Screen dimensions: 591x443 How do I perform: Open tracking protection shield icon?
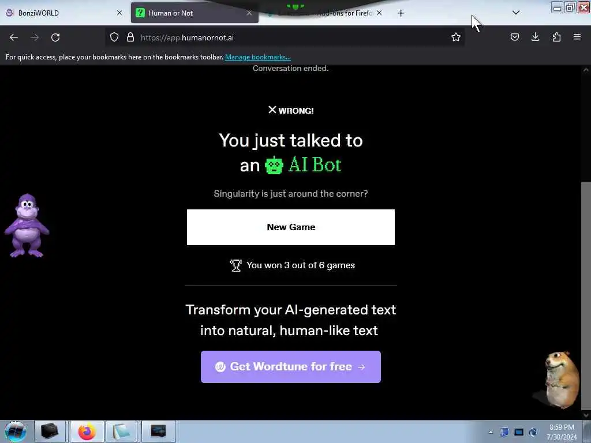tap(114, 37)
